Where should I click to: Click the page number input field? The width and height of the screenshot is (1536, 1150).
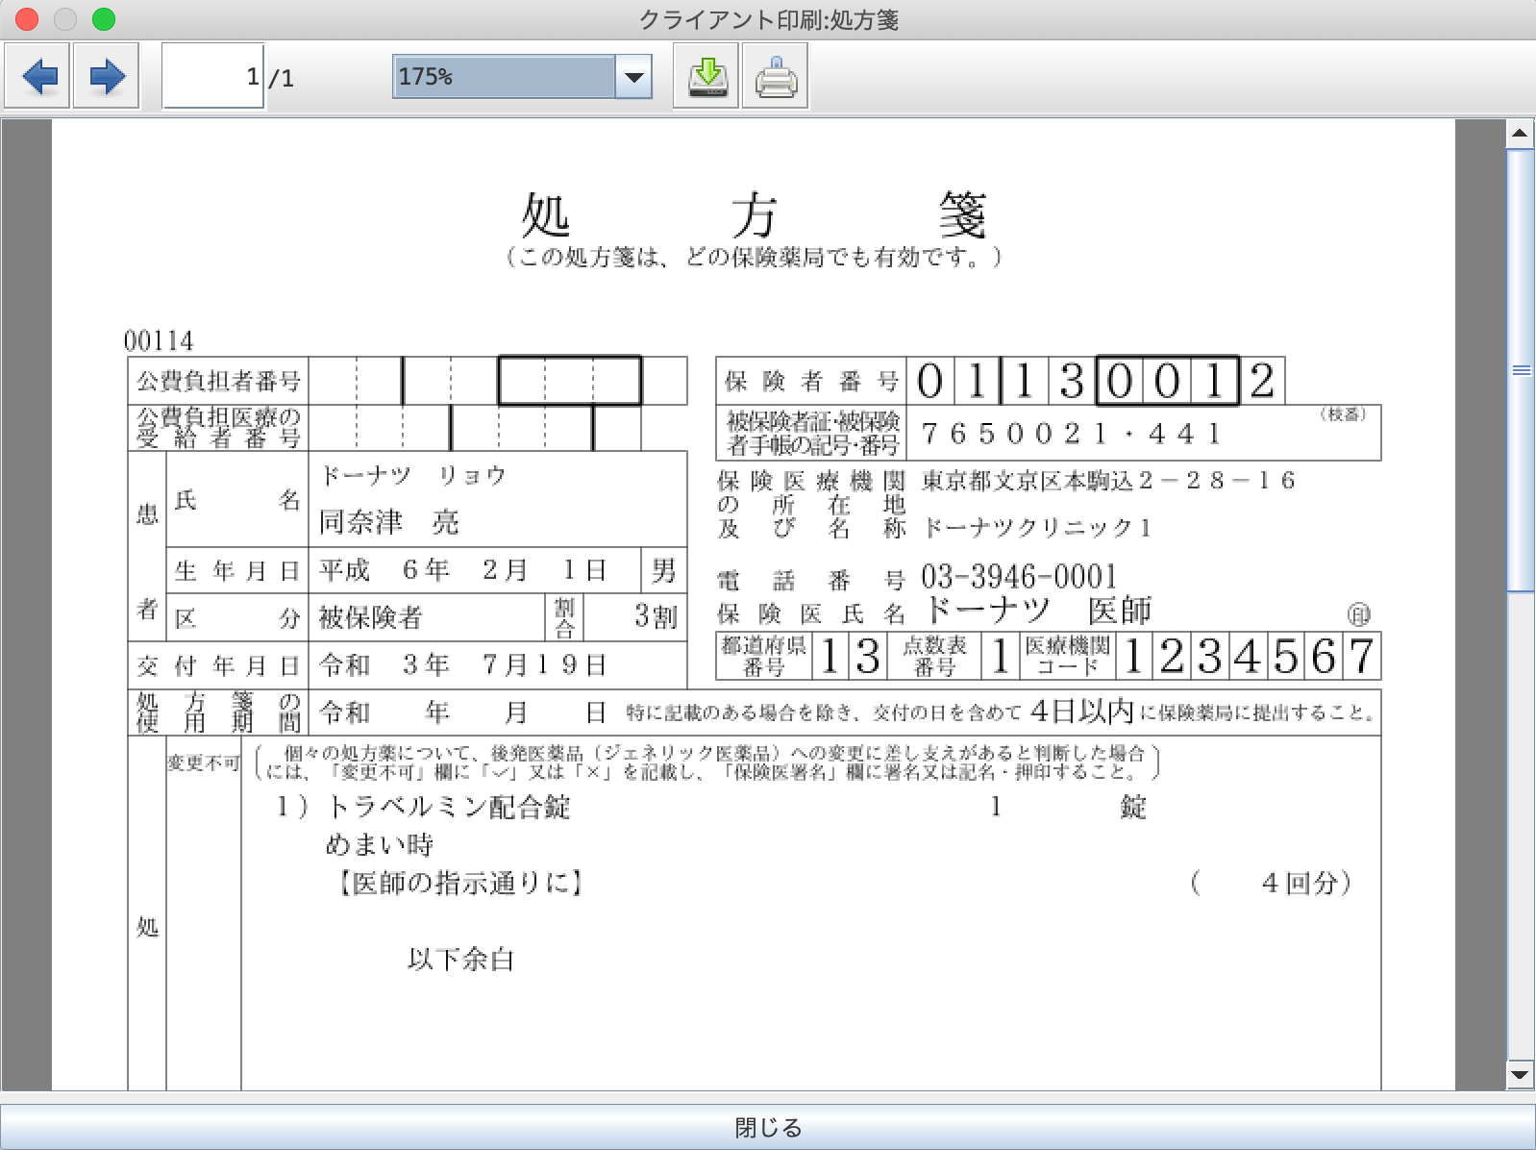[x=212, y=76]
